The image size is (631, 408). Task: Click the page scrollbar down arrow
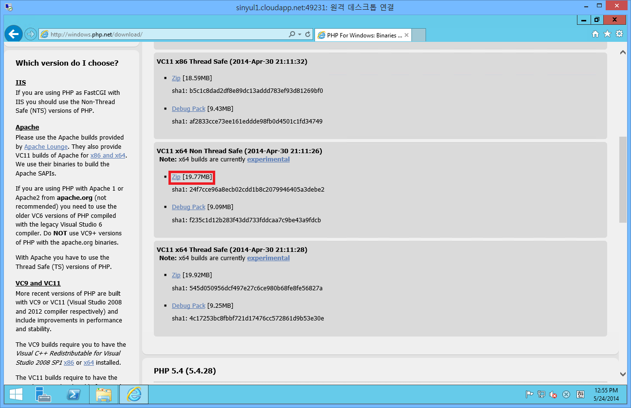(623, 374)
